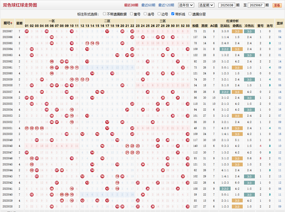Show 最近120期 results
This screenshot has width=285, height=212.
click(166, 5)
